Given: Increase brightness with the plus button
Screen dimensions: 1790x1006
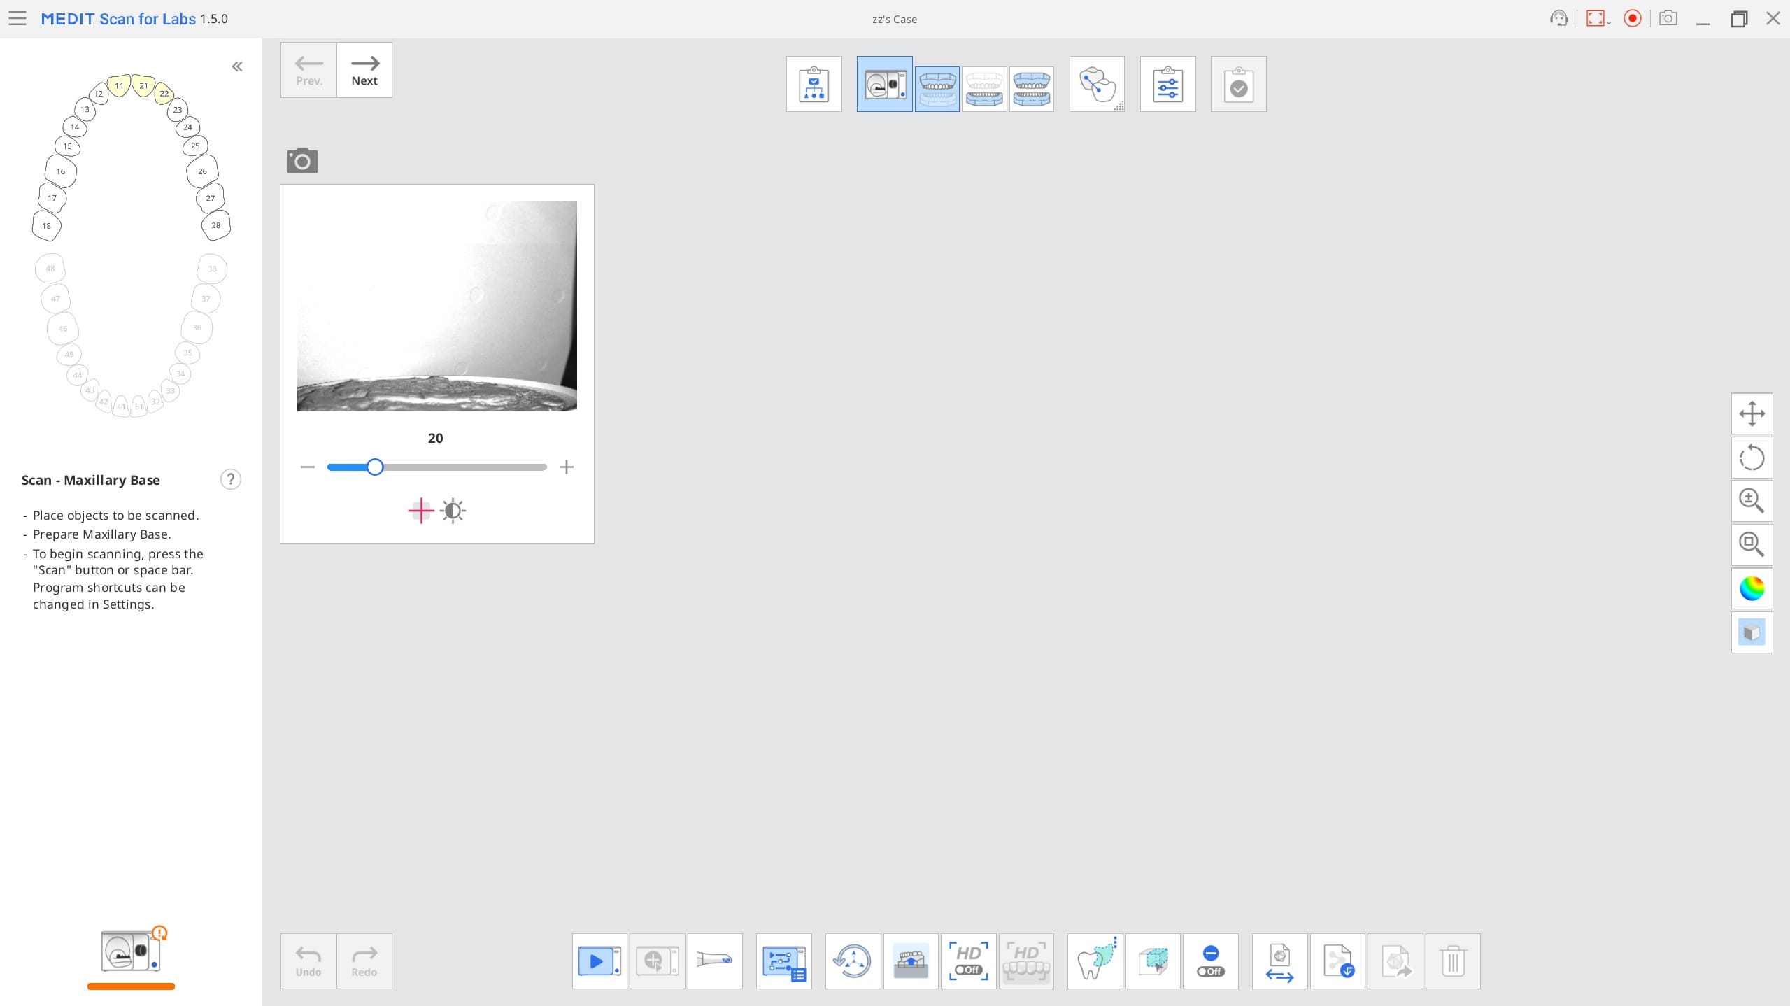Looking at the screenshot, I should (567, 467).
